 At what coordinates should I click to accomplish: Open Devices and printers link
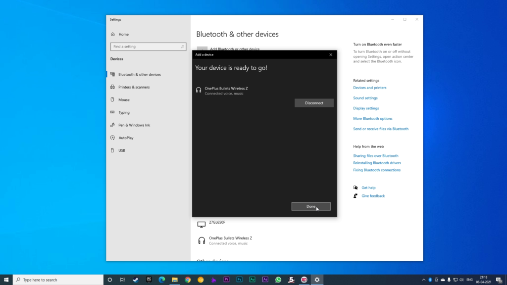tap(369, 88)
